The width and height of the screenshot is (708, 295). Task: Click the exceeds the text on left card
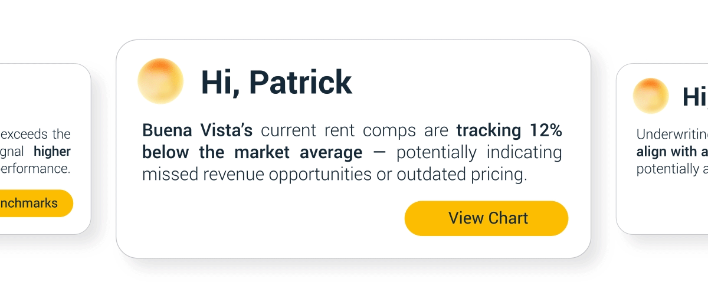[35, 134]
